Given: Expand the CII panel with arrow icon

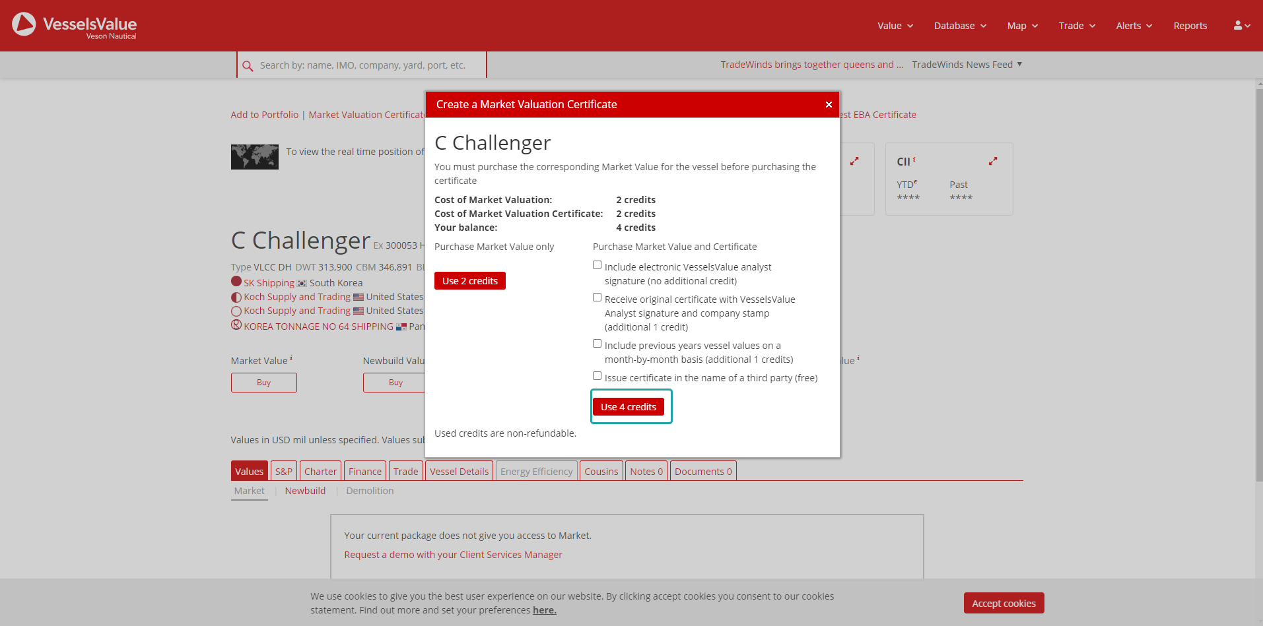Looking at the screenshot, I should click(992, 162).
